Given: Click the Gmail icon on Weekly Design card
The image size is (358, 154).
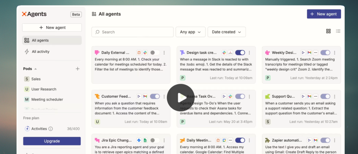Looking at the screenshot, I should pyautogui.click(x=309, y=53).
